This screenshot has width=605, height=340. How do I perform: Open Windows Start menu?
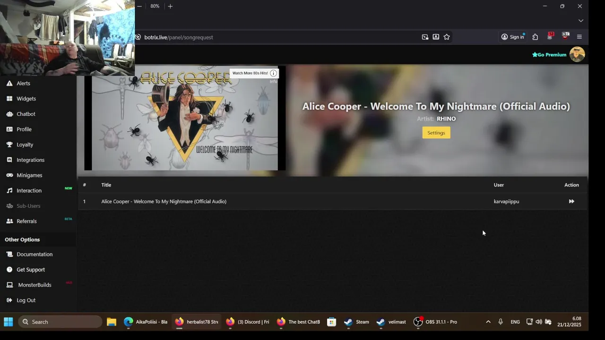click(x=9, y=322)
